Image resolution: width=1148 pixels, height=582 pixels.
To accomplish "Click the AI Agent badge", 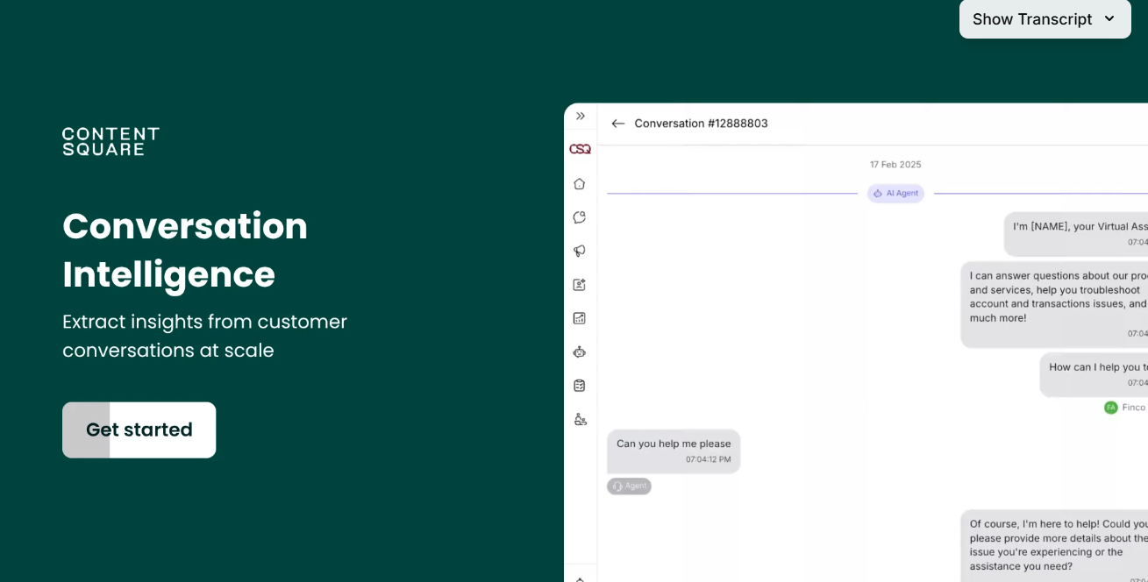I will (895, 193).
